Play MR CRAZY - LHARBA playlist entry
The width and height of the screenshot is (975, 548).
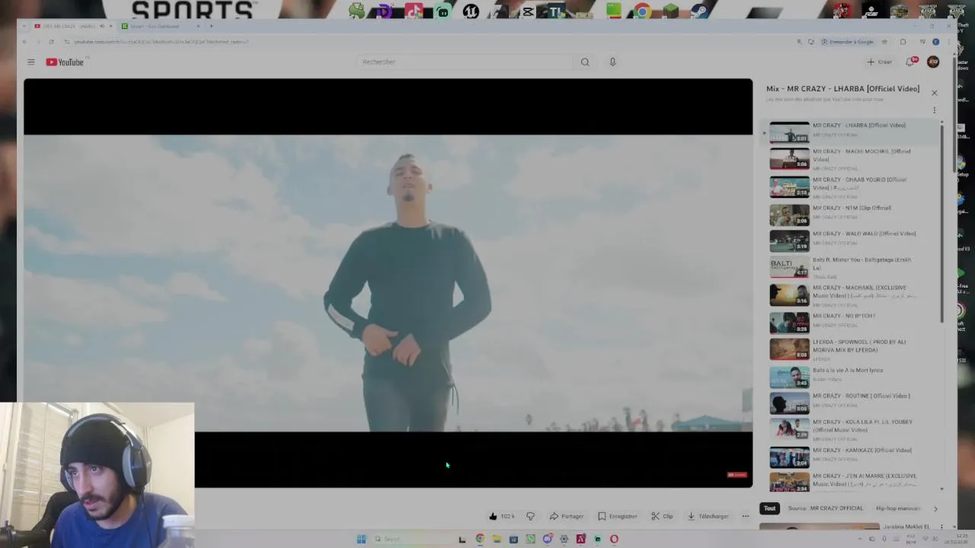tap(852, 132)
